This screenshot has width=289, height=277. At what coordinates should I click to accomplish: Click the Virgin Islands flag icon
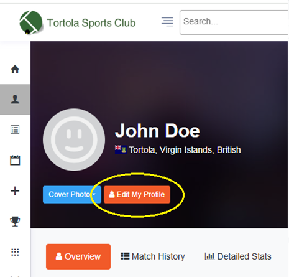(121, 149)
